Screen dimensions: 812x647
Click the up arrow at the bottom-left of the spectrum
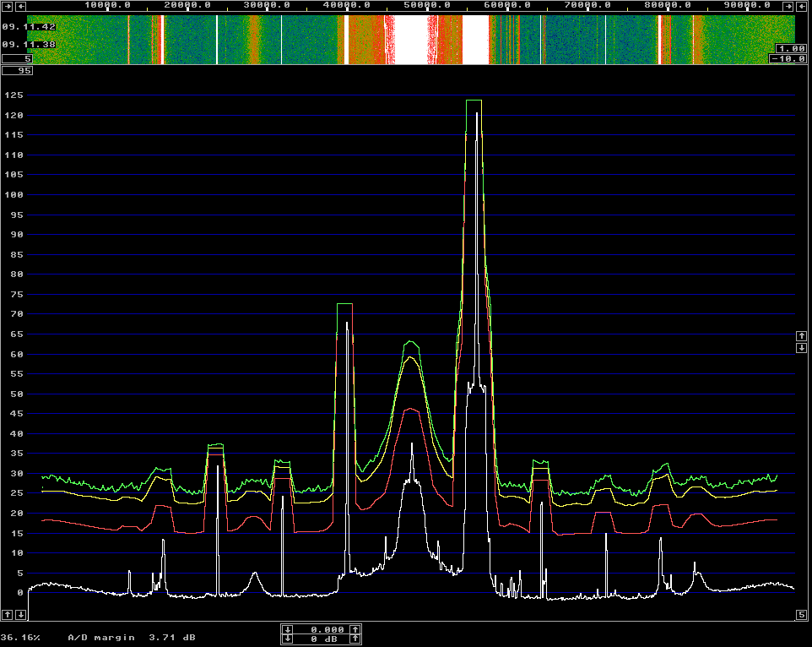pyautogui.click(x=8, y=615)
